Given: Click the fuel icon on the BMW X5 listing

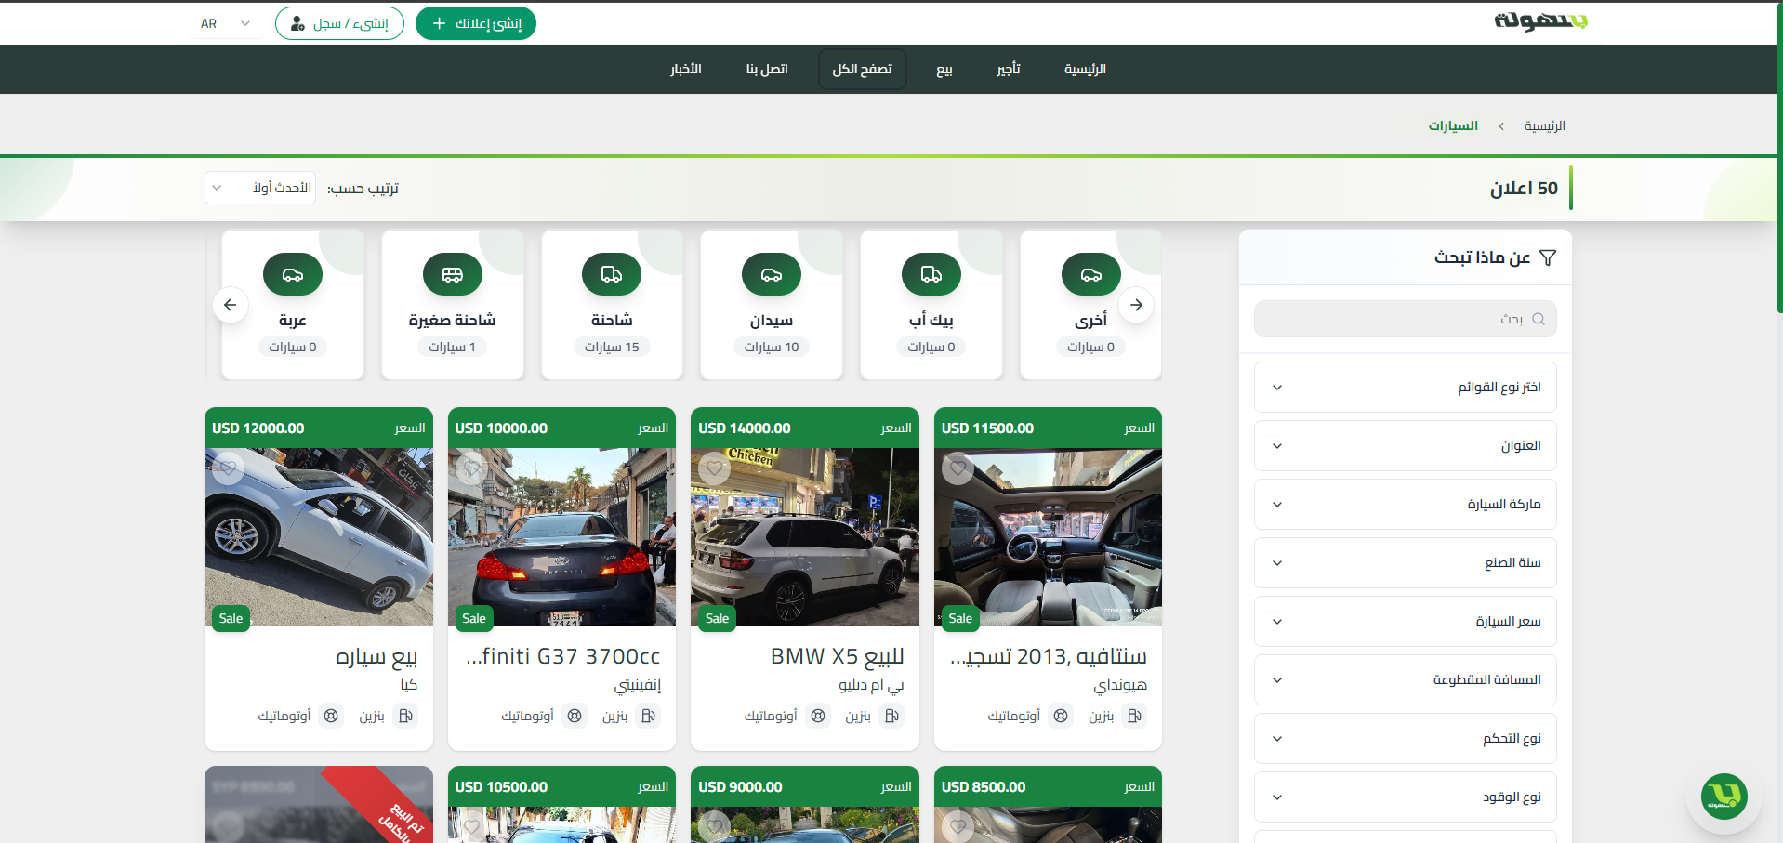Looking at the screenshot, I should click(x=891, y=716).
